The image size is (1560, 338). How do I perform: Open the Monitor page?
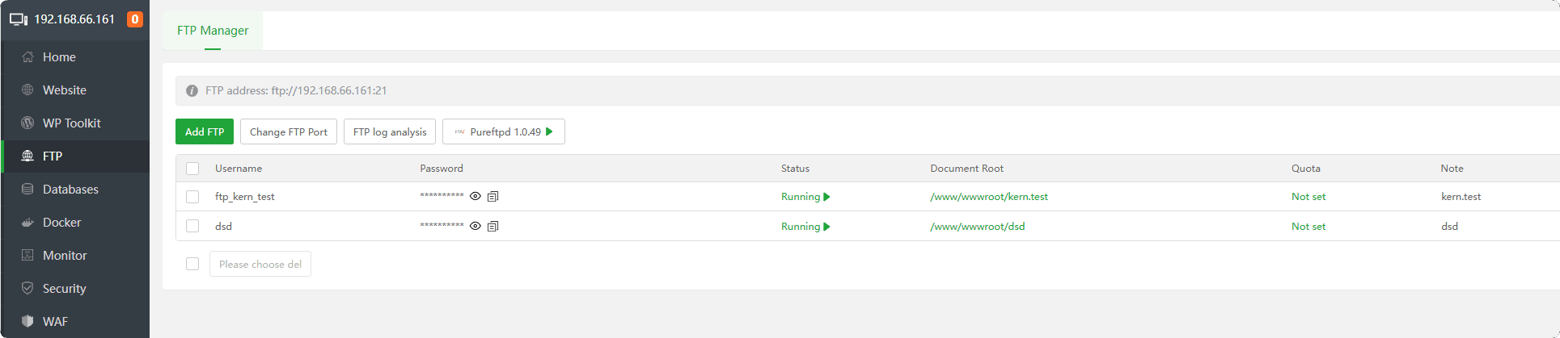(x=65, y=256)
